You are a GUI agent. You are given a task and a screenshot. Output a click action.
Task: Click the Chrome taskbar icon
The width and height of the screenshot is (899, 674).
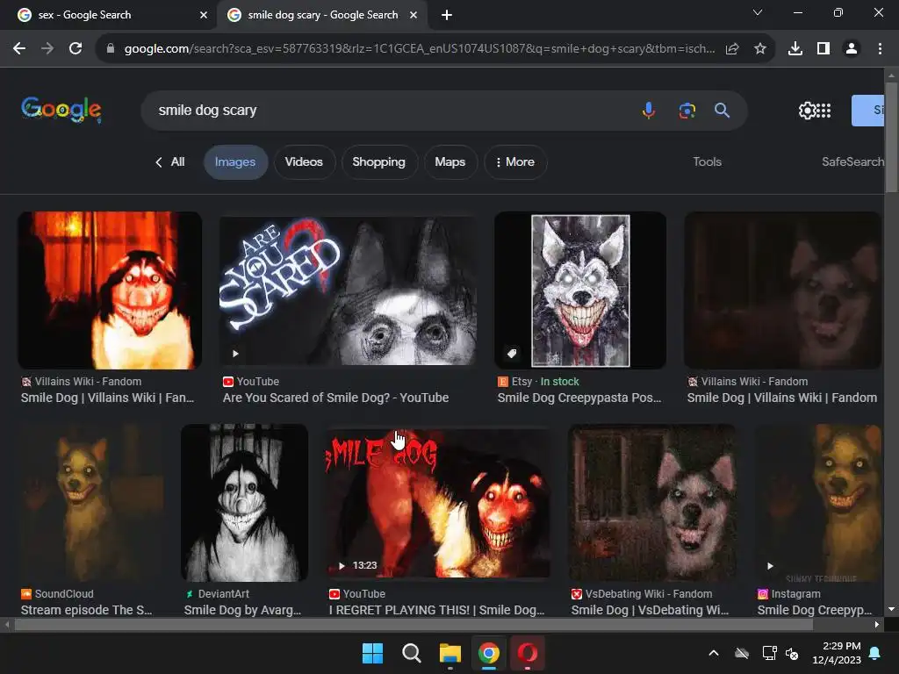488,653
